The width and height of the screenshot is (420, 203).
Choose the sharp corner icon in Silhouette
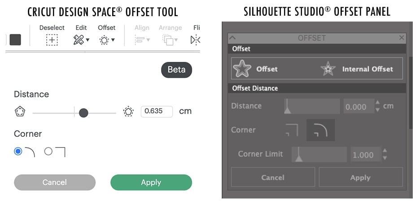(x=292, y=130)
